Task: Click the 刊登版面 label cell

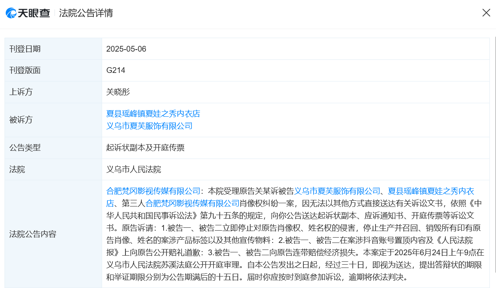Action: (x=53, y=70)
